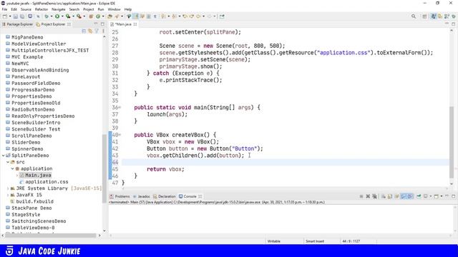Maximize the editor area

tap(453, 24)
